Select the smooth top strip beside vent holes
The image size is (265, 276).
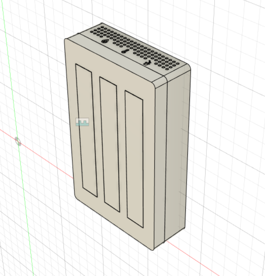click(116, 57)
